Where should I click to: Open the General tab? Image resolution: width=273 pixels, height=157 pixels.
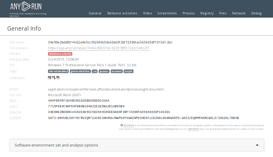tap(95, 13)
